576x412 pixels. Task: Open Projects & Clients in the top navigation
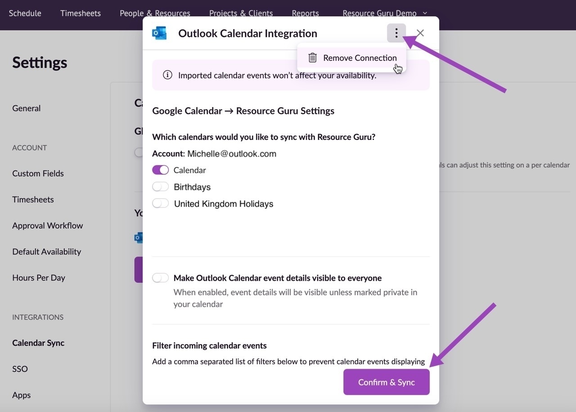(241, 13)
